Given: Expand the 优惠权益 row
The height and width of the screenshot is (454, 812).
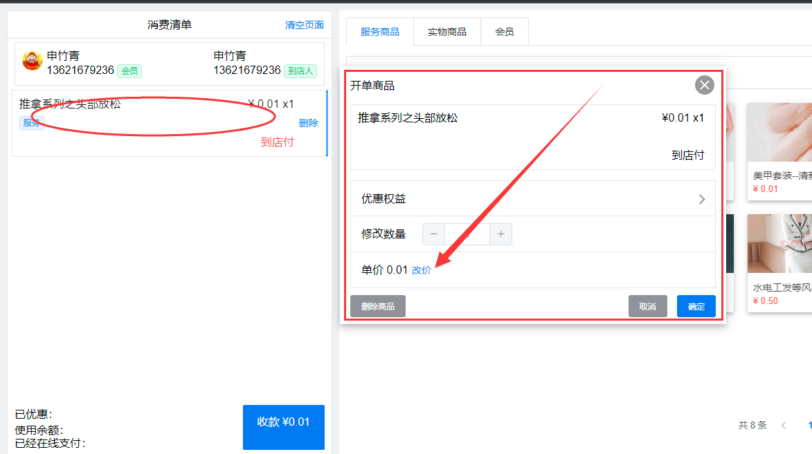Looking at the screenshot, I should click(533, 199).
